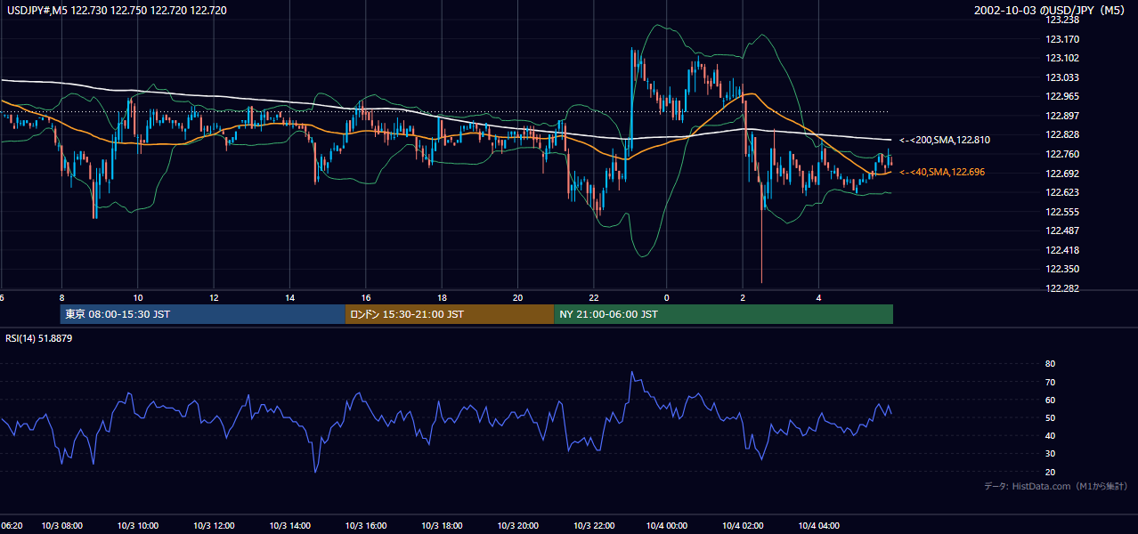Image resolution: width=1138 pixels, height=534 pixels.
Task: Click RSI scale value 40
Action: click(1051, 436)
